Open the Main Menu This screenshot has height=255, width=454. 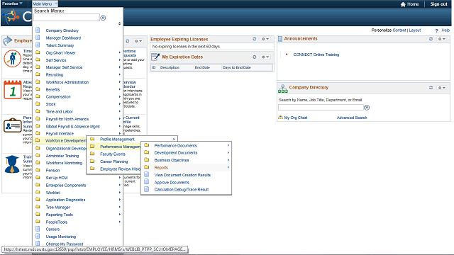45,4
